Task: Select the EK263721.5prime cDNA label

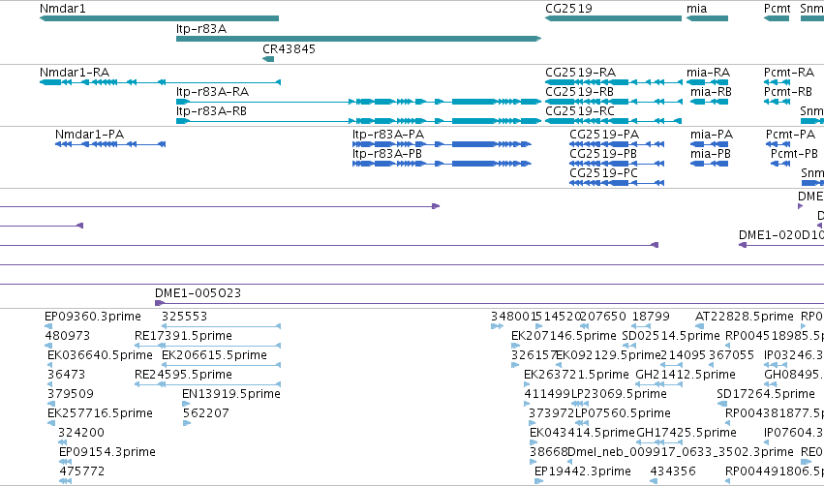Action: (x=576, y=374)
